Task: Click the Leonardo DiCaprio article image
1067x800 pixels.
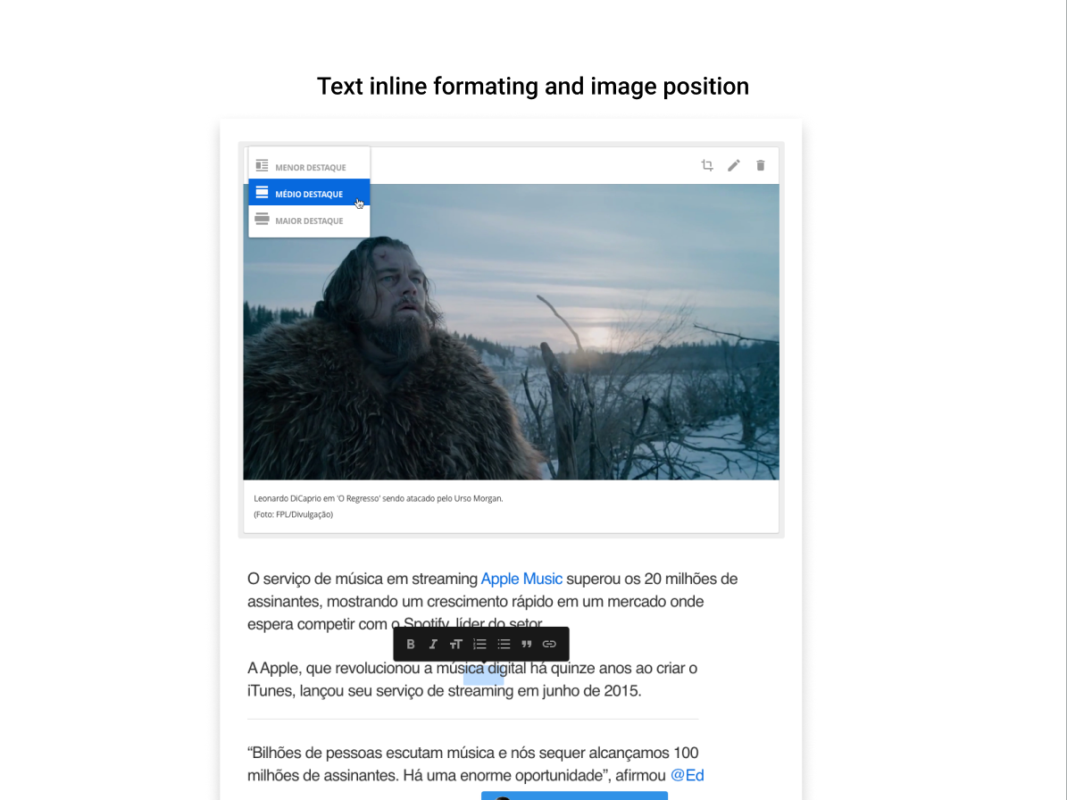Action: point(511,332)
